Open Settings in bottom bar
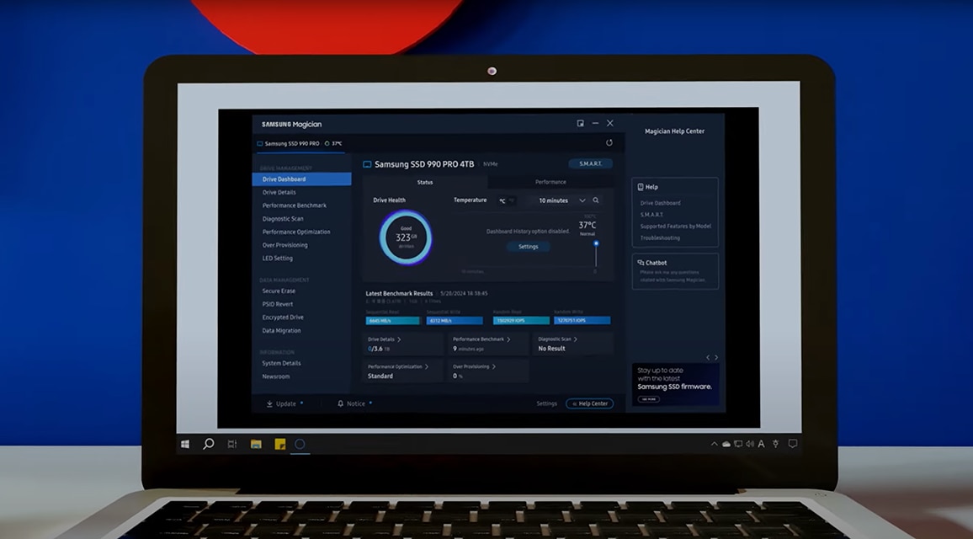Screen dimensions: 973x539 (x=547, y=403)
